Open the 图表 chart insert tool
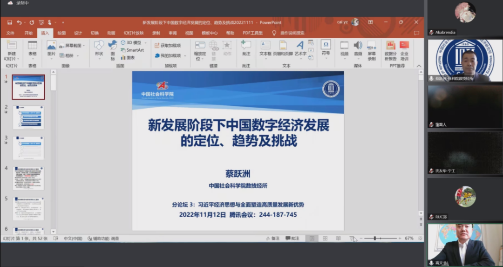 point(128,57)
